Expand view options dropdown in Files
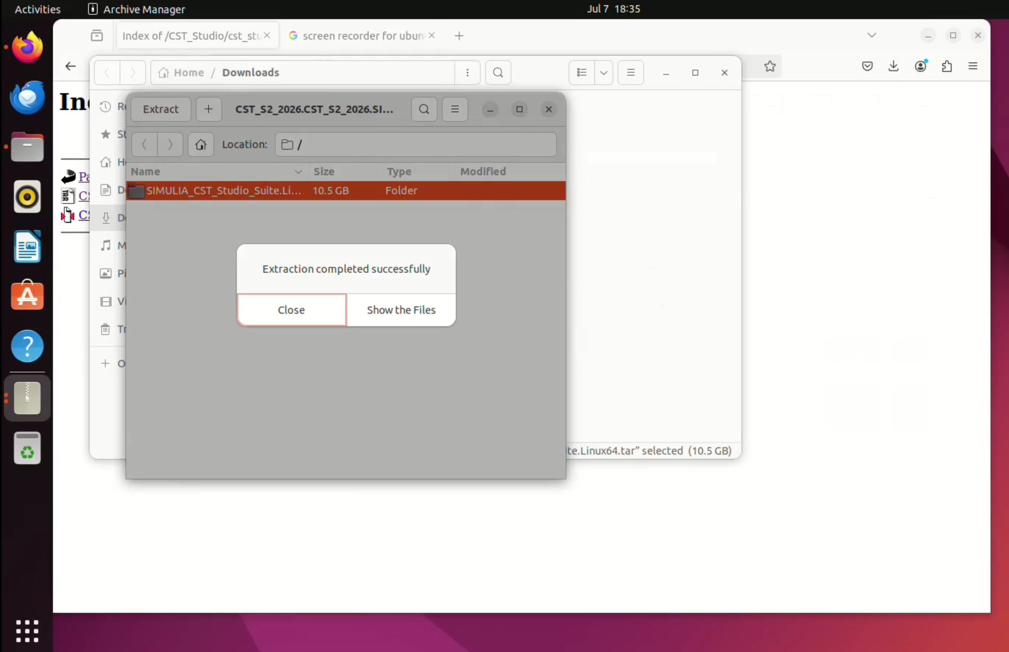The width and height of the screenshot is (1009, 652). (x=604, y=73)
